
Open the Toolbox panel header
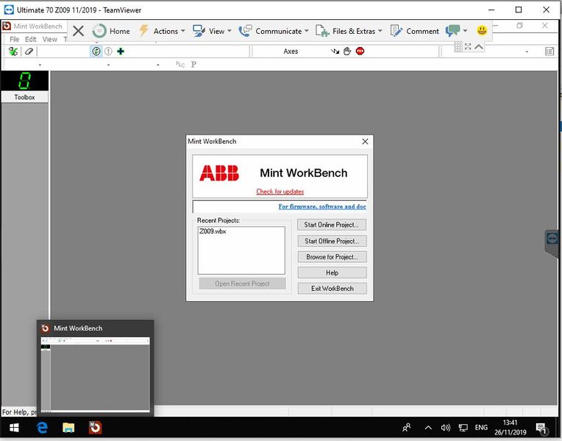(24, 97)
